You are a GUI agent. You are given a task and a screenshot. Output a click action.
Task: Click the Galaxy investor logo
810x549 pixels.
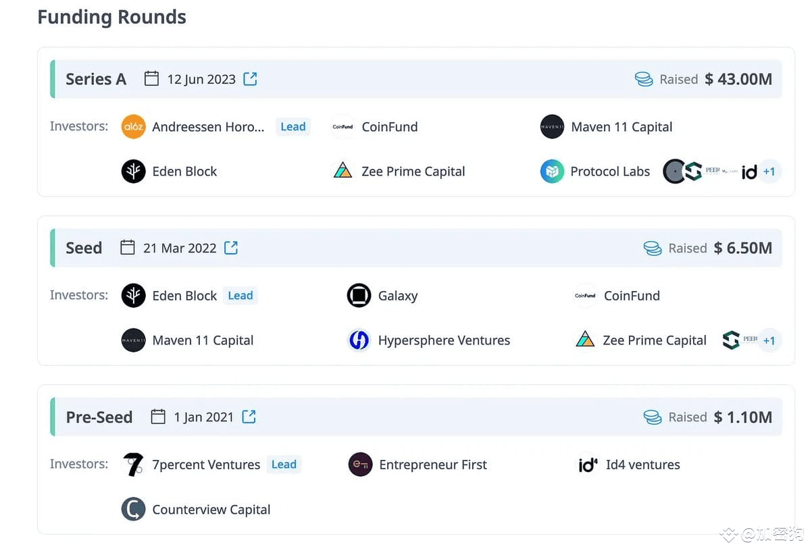point(359,296)
